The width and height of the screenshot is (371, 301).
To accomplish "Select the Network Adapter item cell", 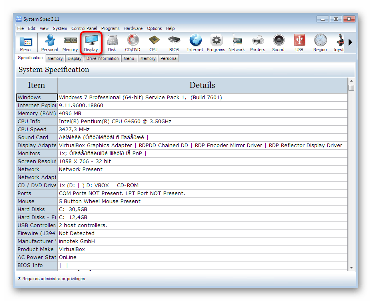I will [x=37, y=177].
